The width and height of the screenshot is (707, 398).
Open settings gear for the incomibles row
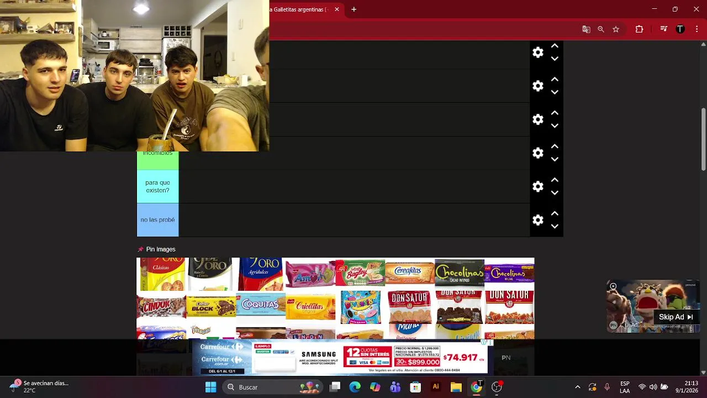pos(538,153)
